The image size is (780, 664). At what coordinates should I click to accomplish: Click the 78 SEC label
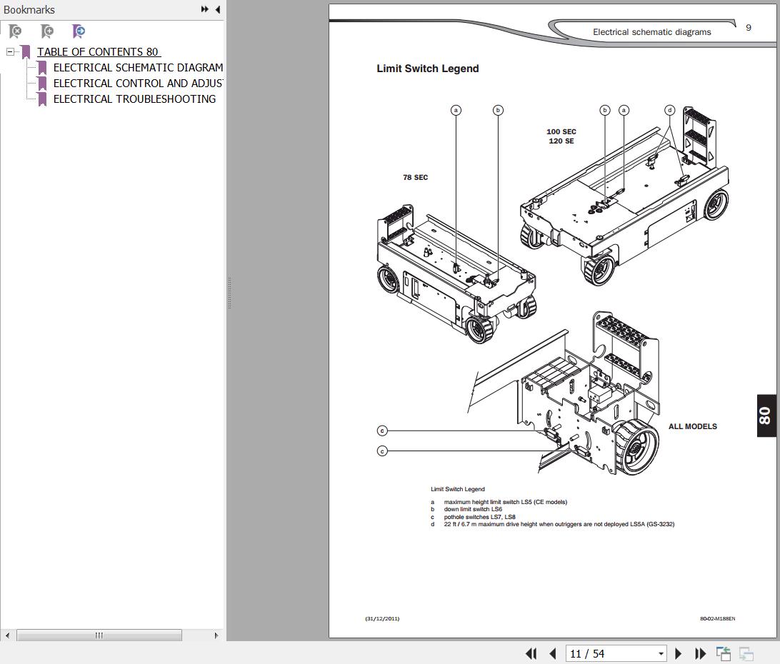(x=416, y=178)
